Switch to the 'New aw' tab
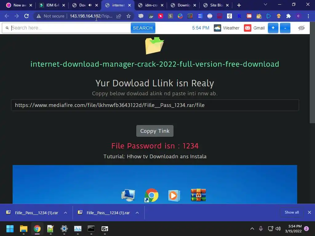 20,5
